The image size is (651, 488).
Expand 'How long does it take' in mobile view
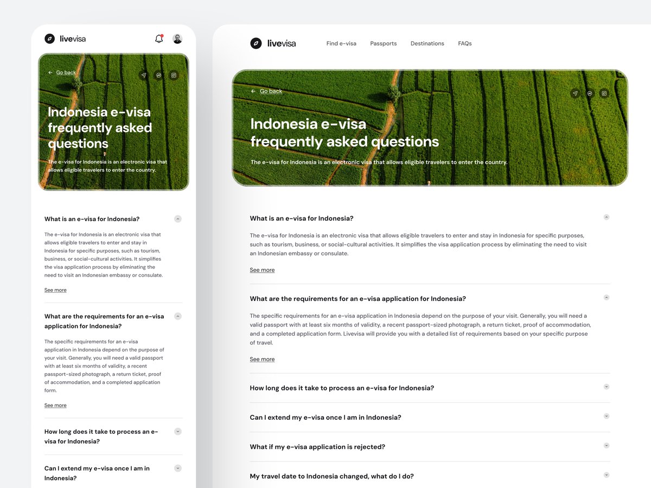click(x=178, y=432)
